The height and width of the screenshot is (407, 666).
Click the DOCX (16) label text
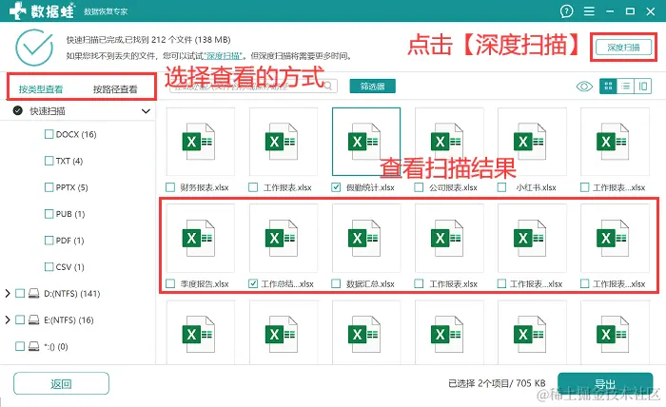coord(76,134)
